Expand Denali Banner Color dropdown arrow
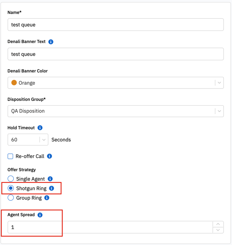This screenshot has width=232, height=245. coord(219,83)
